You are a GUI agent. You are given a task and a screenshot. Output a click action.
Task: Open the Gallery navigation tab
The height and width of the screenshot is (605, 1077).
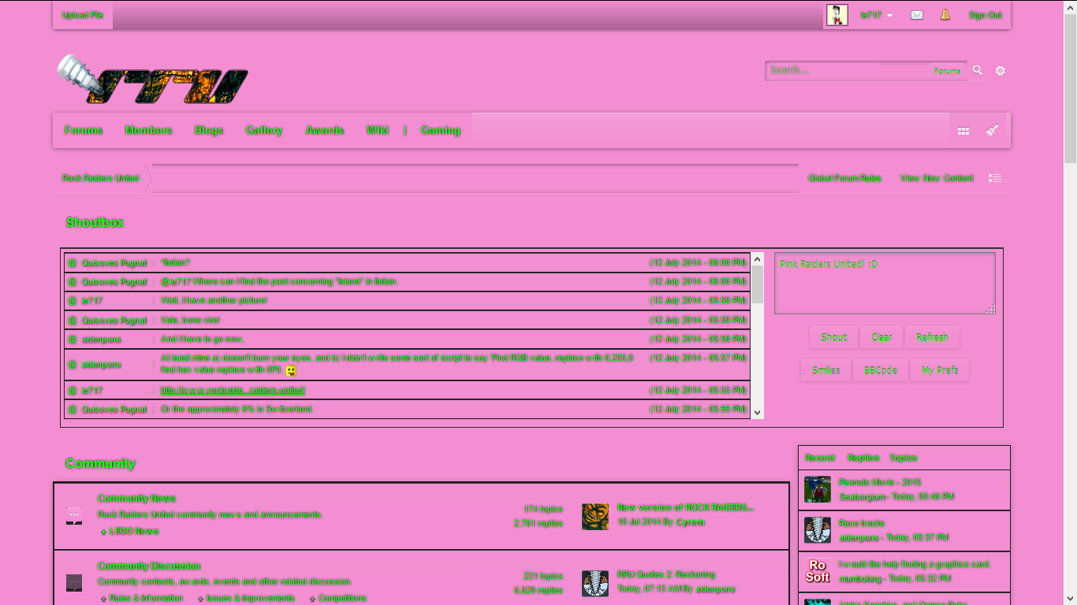point(264,130)
